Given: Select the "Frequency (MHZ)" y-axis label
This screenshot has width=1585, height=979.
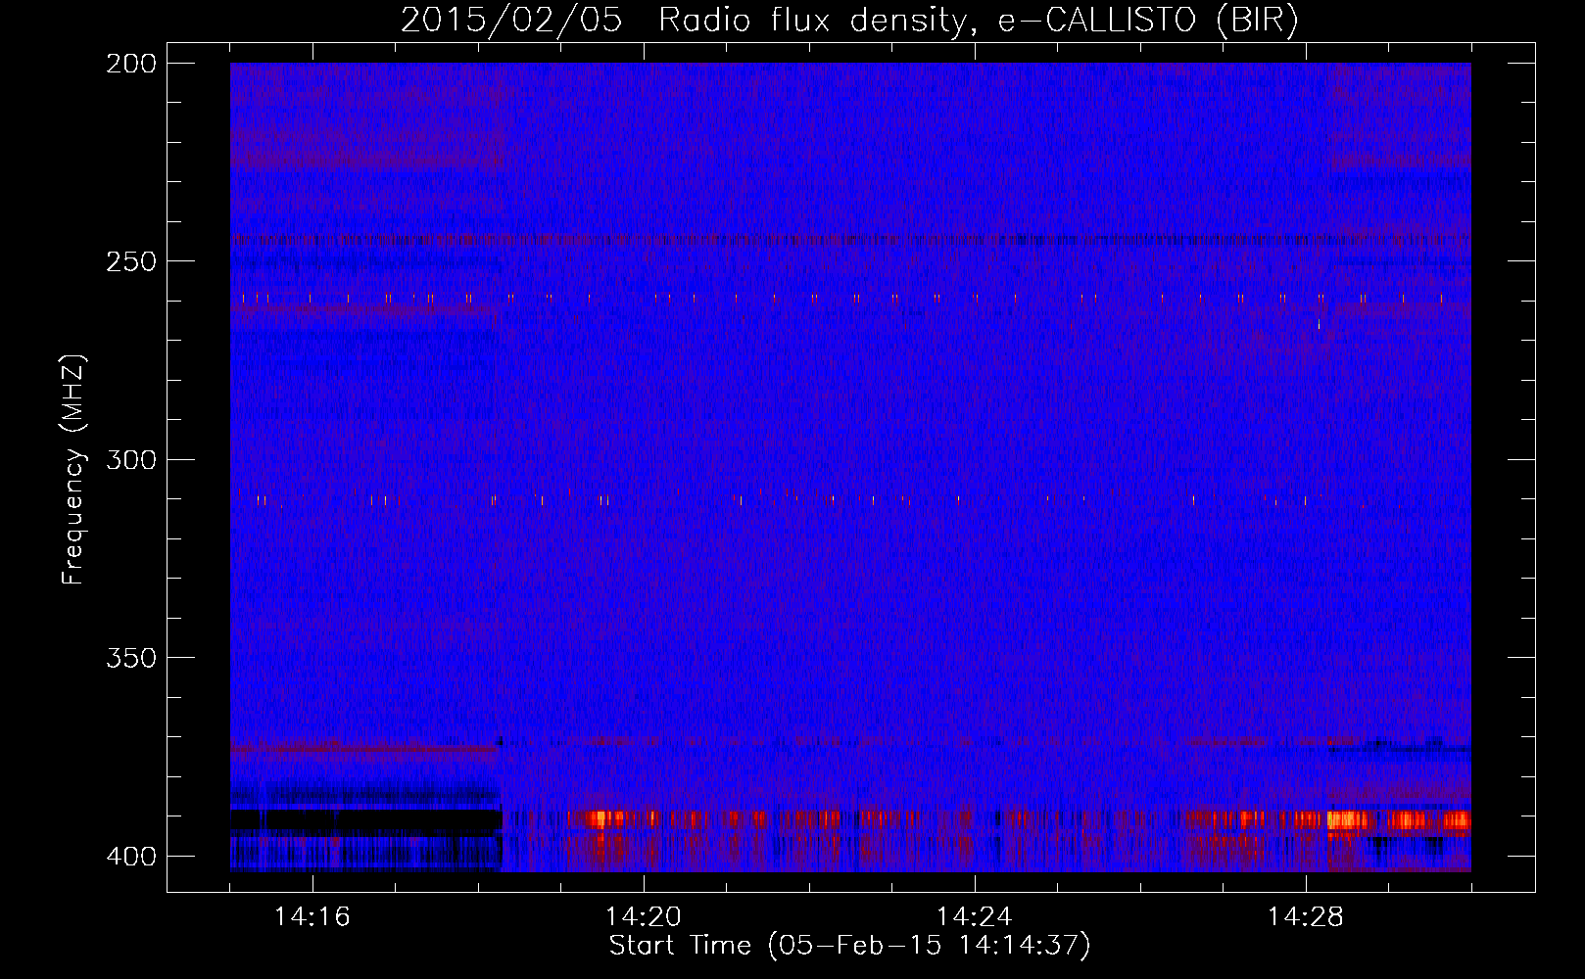Looking at the screenshot, I should [73, 470].
